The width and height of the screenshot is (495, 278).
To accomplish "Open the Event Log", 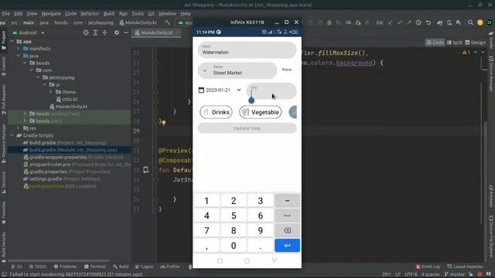I will (428, 266).
